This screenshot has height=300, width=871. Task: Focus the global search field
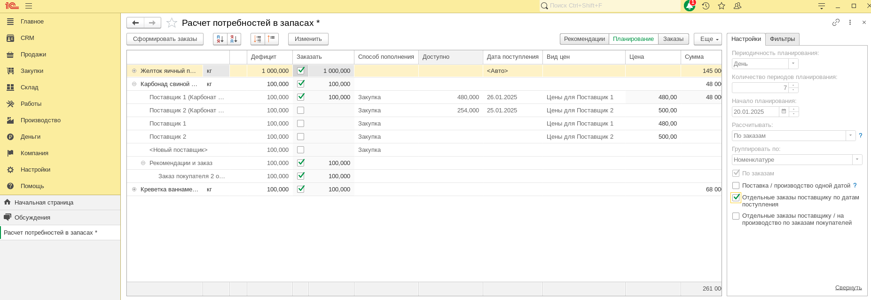[610, 6]
